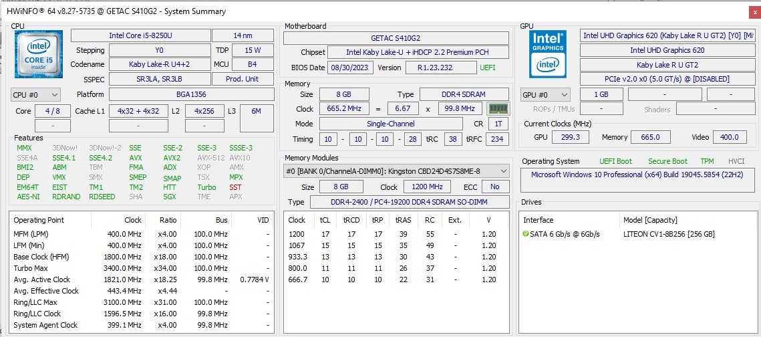Select the Avg. Effective Clock row
This screenshot has width=761, height=337.
pyautogui.click(x=141, y=291)
